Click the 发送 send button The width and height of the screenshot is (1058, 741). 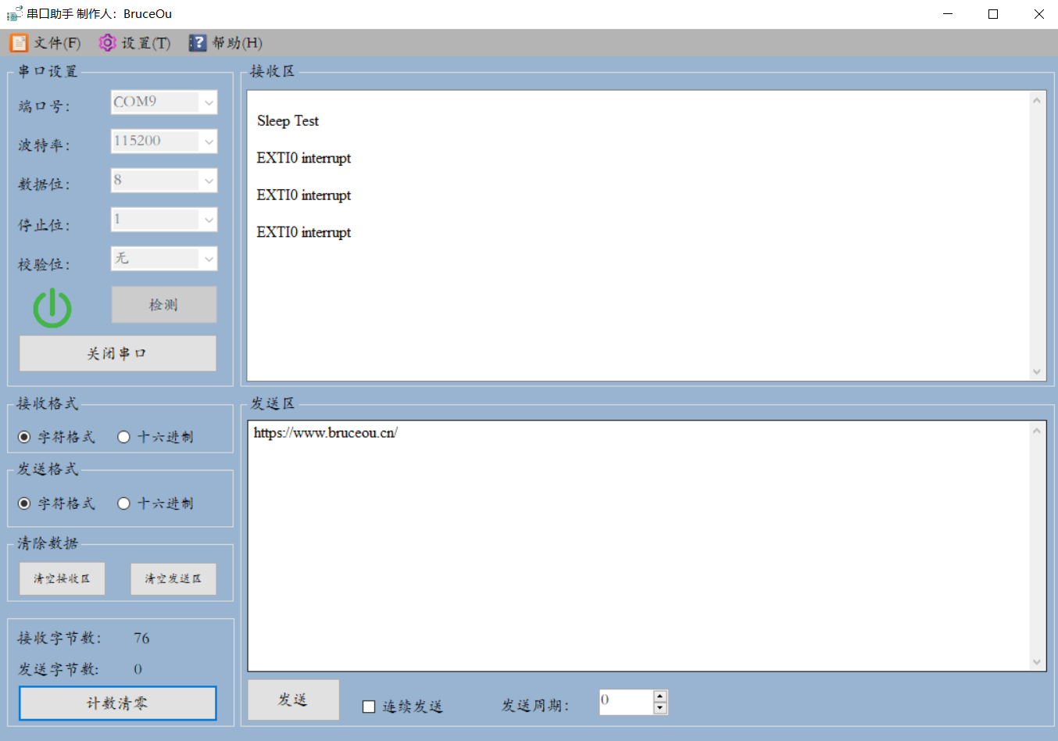293,700
